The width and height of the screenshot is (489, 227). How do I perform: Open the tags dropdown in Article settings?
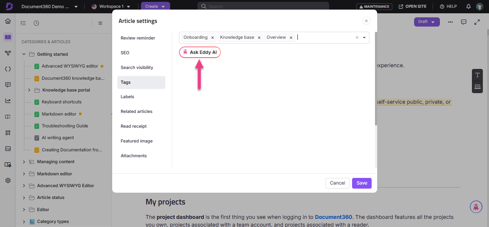pyautogui.click(x=364, y=37)
